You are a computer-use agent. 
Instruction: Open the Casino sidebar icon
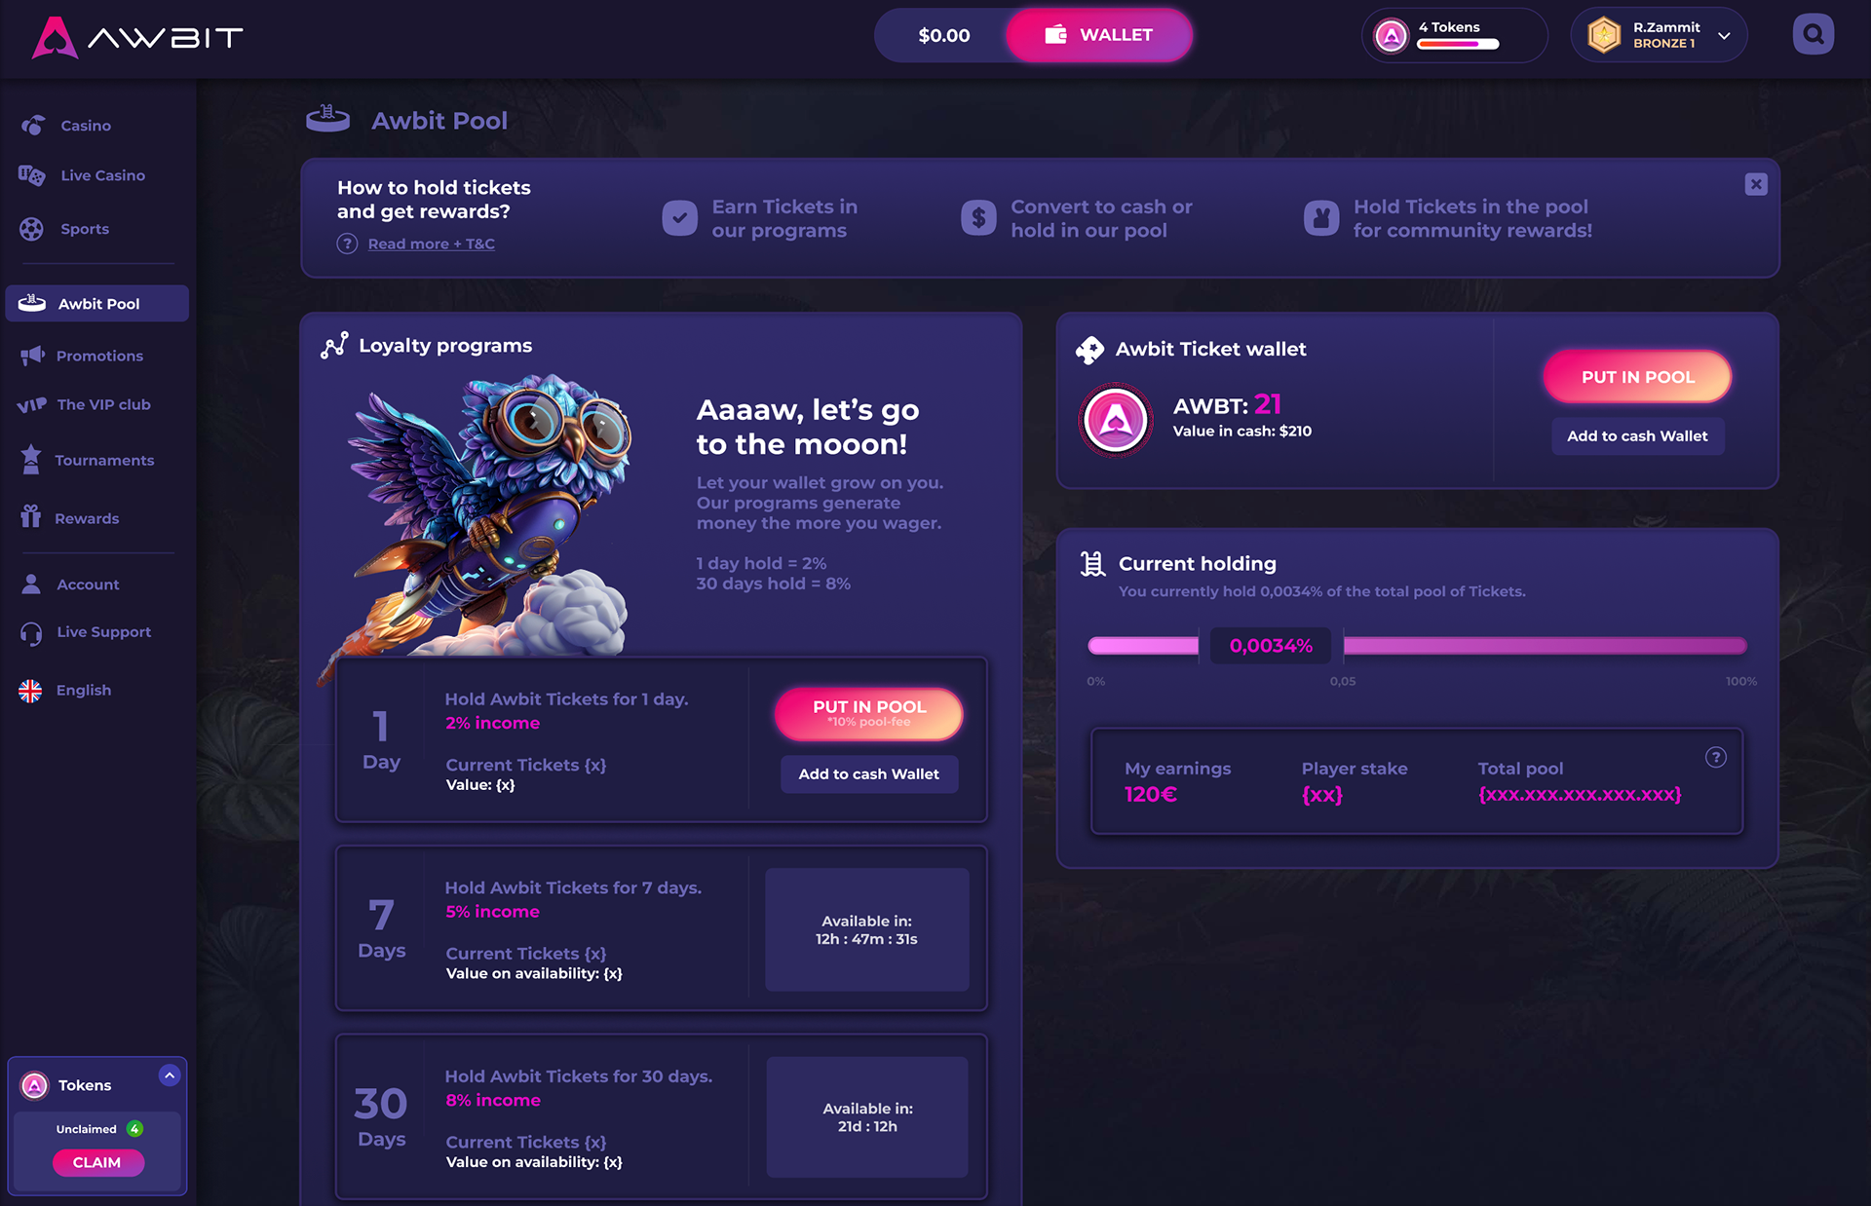(x=33, y=126)
